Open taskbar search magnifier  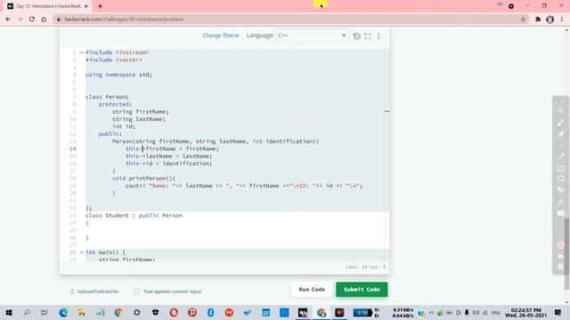pos(27,312)
